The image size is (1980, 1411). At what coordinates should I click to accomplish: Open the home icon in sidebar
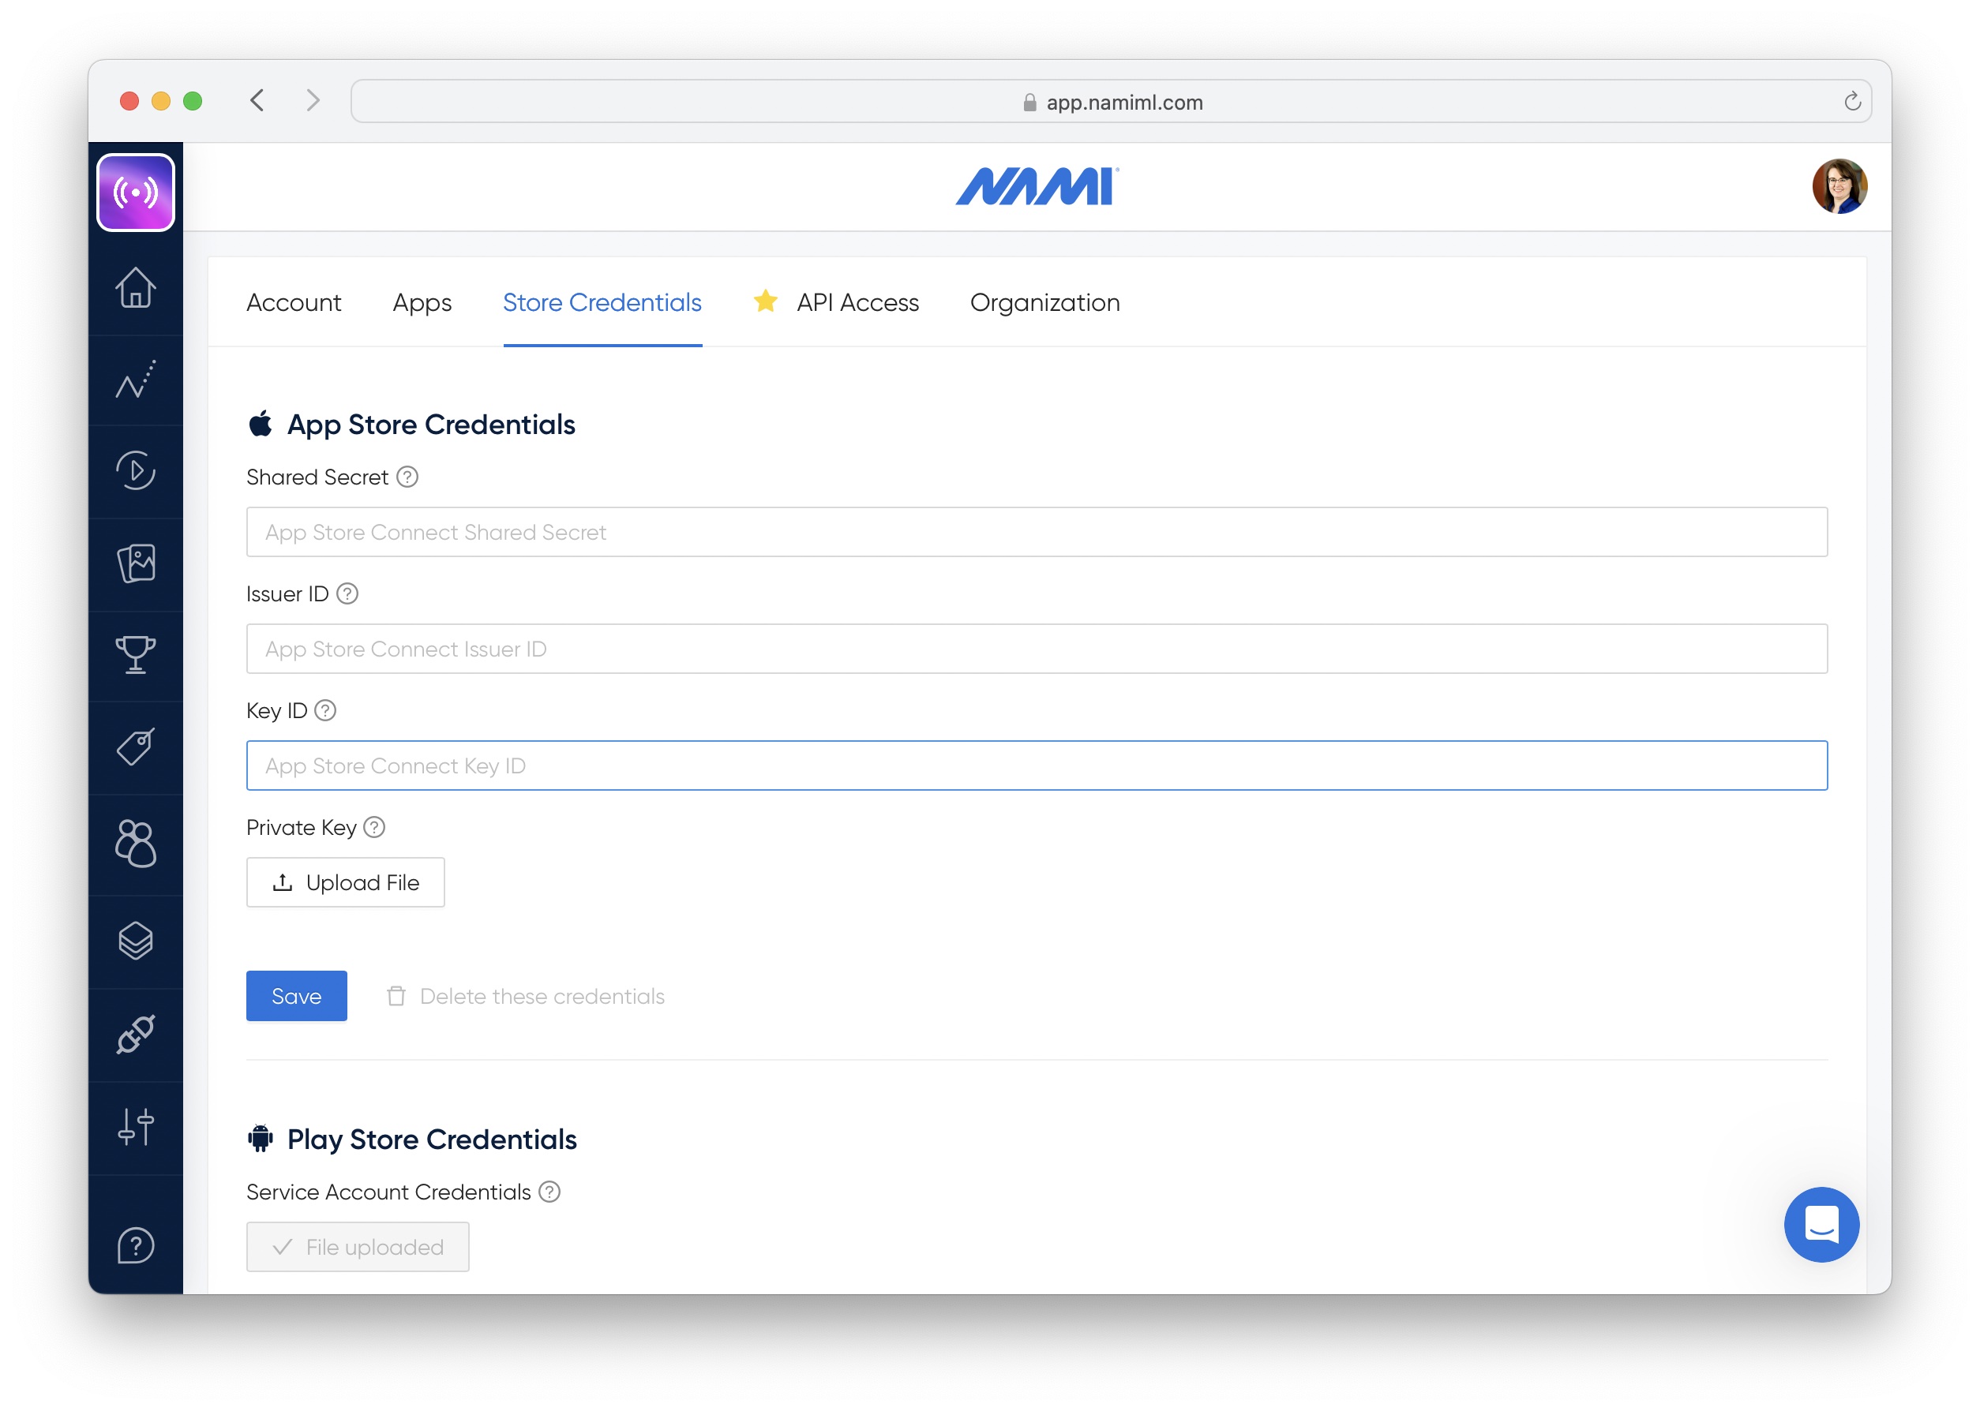136,287
